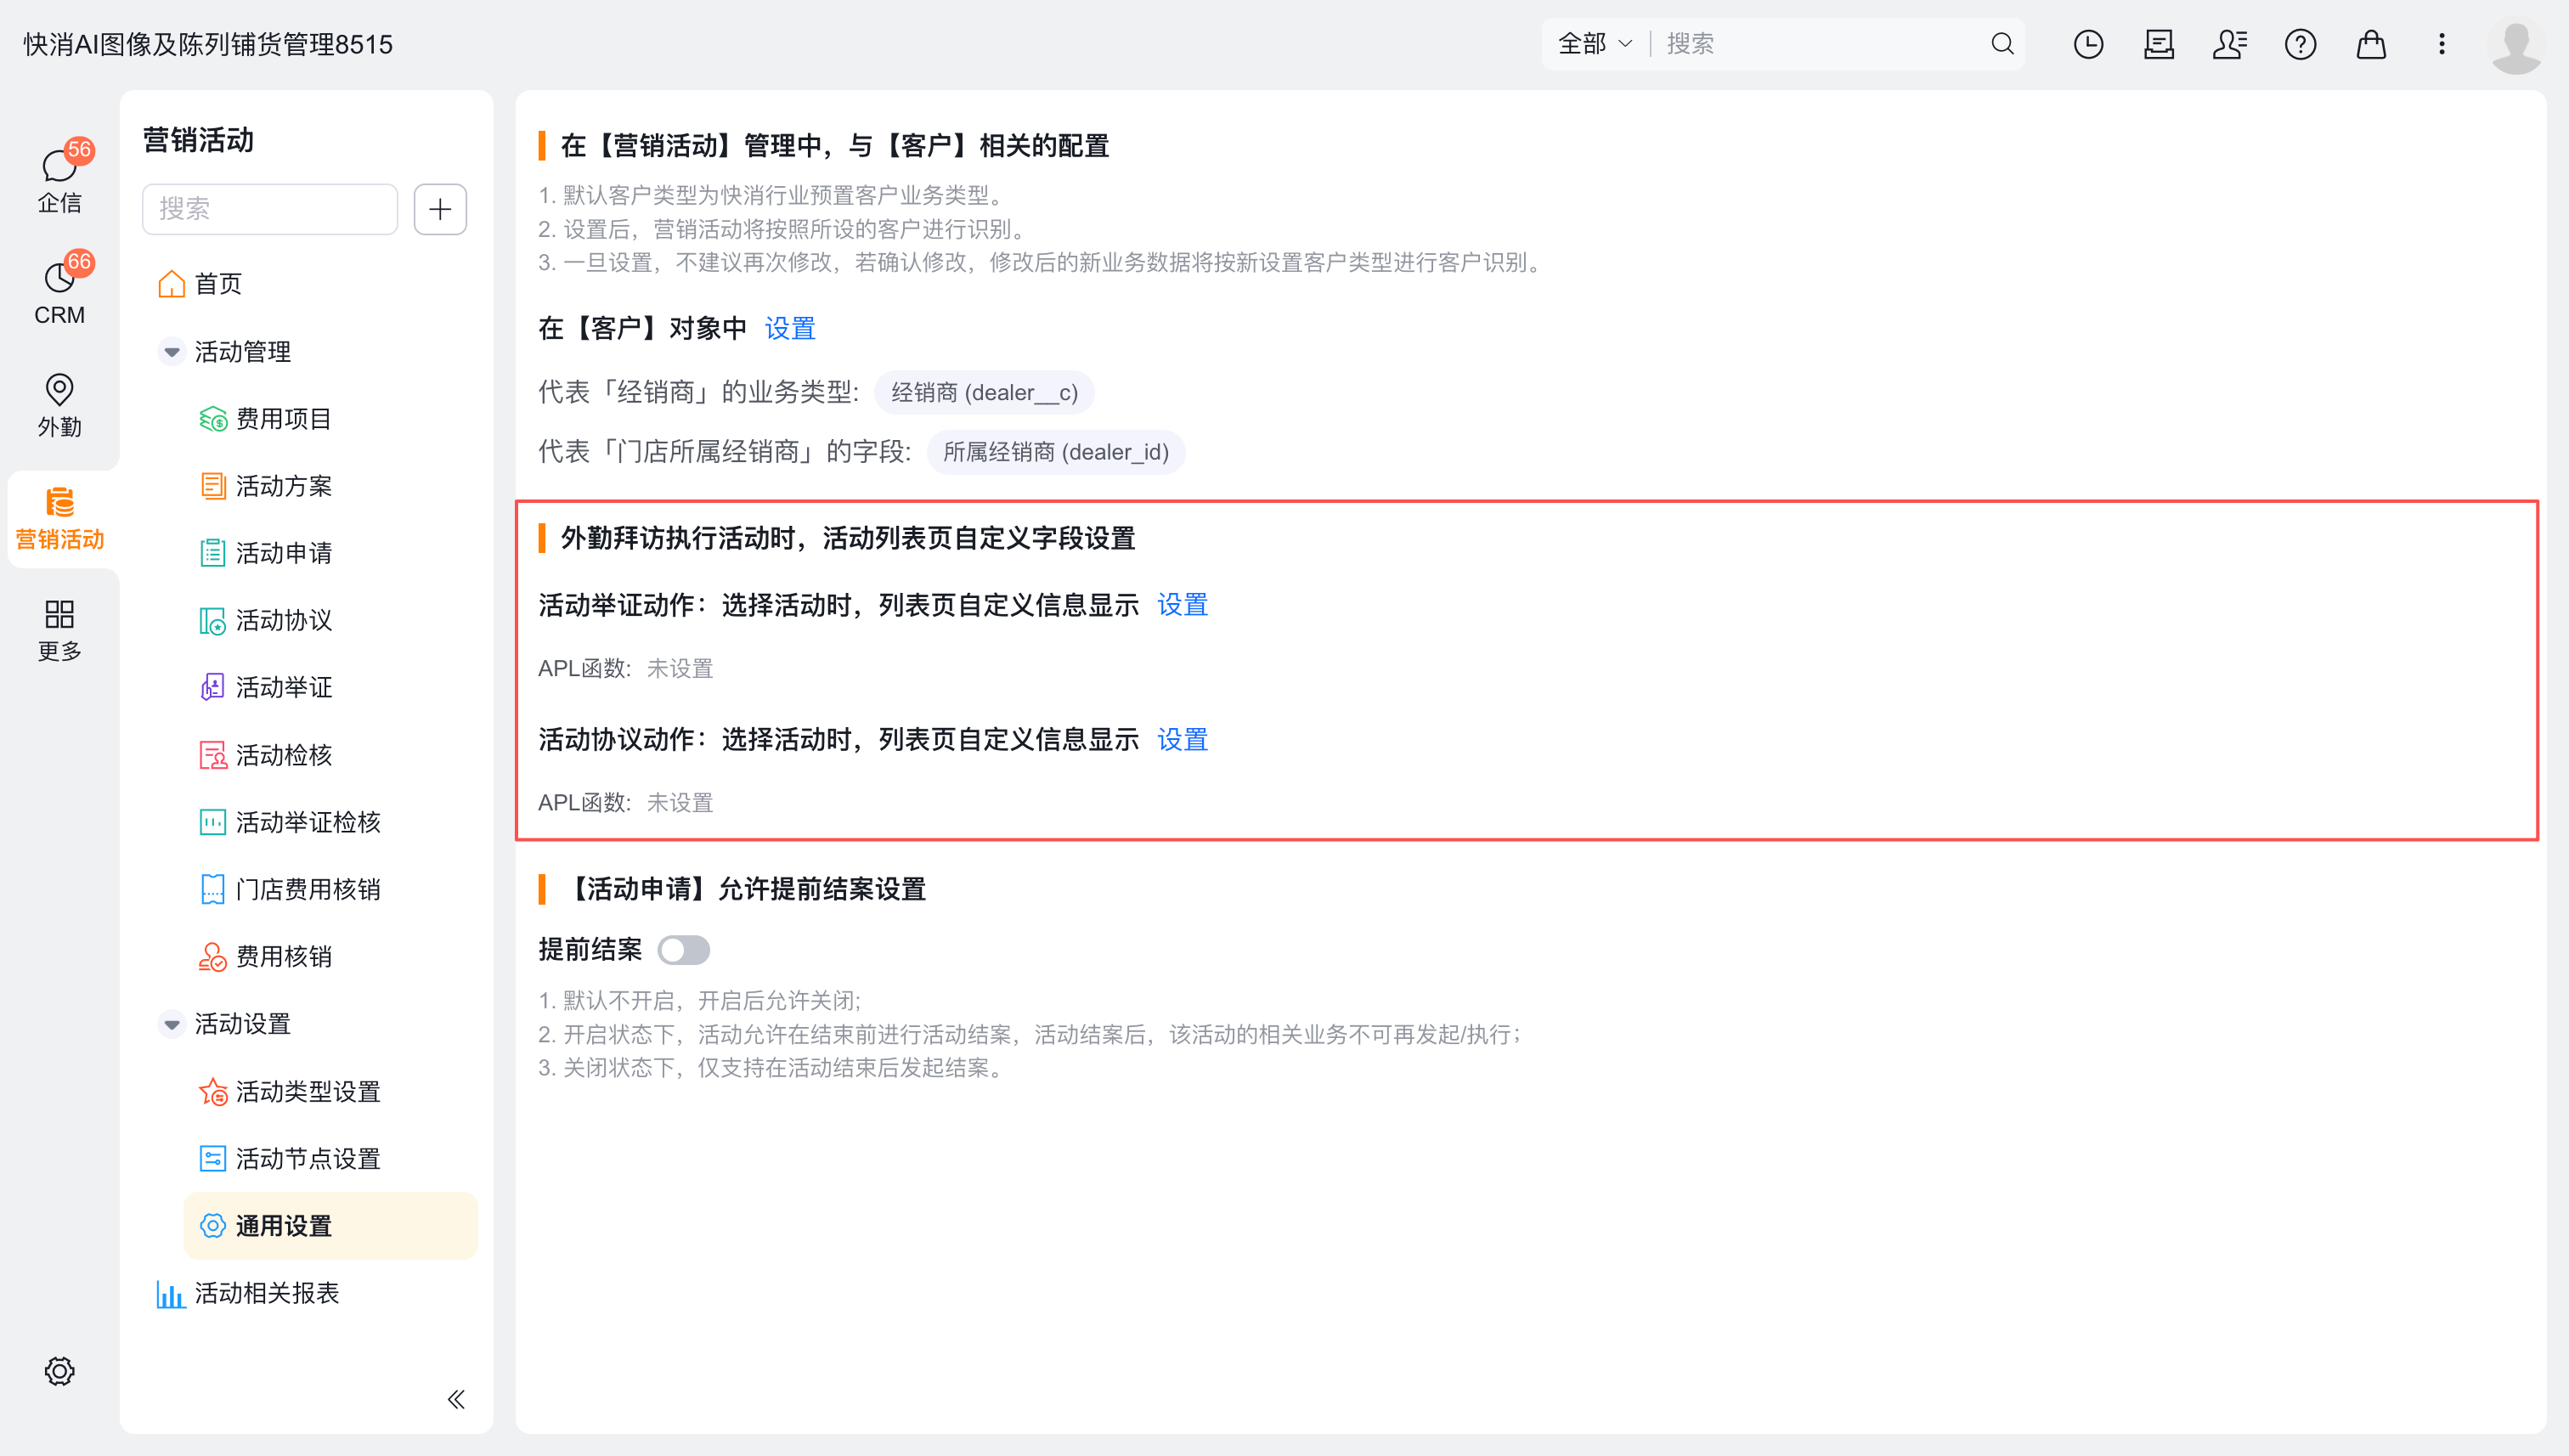Image resolution: width=2569 pixels, height=1456 pixels.
Task: Focus the sidebar 搜索 input field
Action: [x=270, y=209]
